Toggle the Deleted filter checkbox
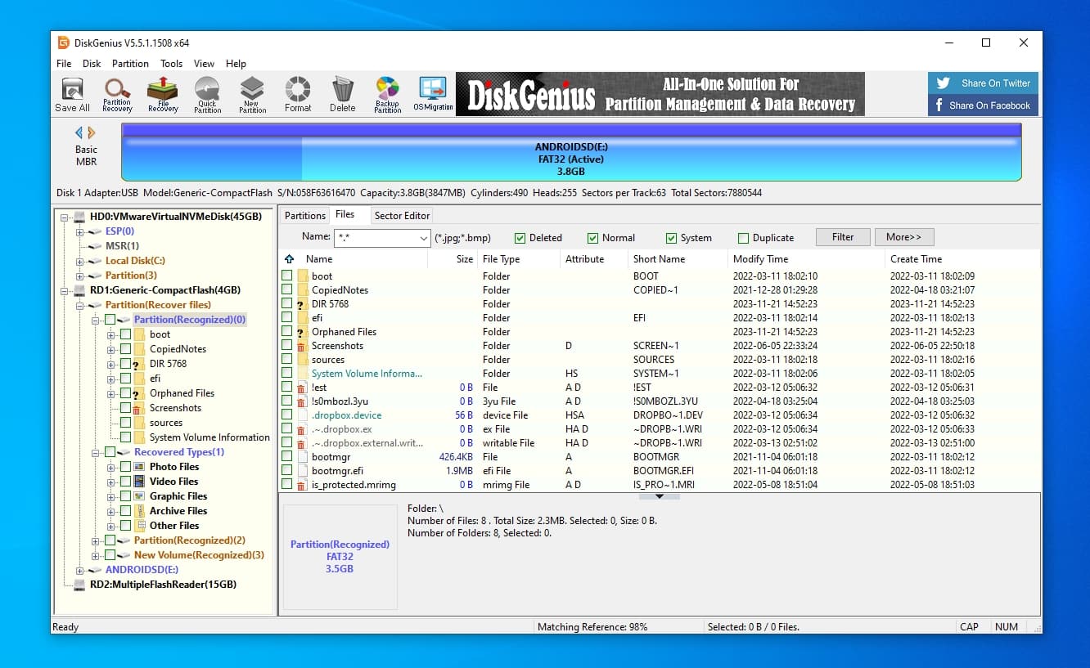The height and width of the screenshot is (668, 1090). [x=520, y=238]
